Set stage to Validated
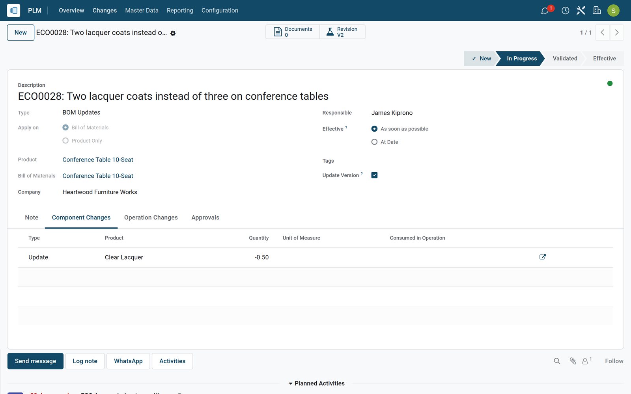This screenshot has width=631, height=394. coord(565,58)
